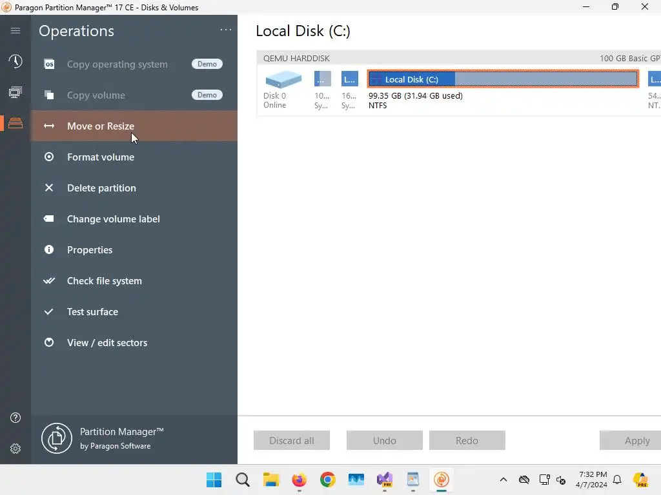Open Operations panel more options ellipsis
661x495 pixels.
[x=226, y=30]
